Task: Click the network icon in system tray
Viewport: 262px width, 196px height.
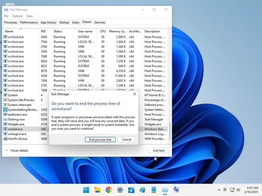Action: click(x=232, y=190)
